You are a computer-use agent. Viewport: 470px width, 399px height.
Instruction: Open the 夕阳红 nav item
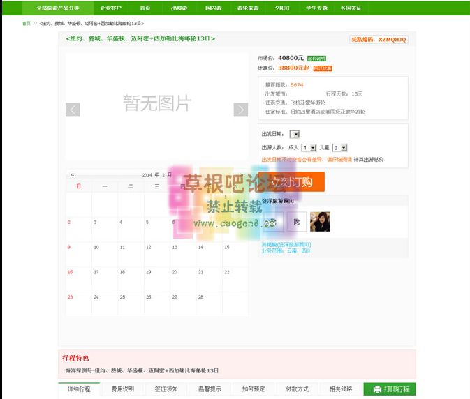tap(282, 8)
